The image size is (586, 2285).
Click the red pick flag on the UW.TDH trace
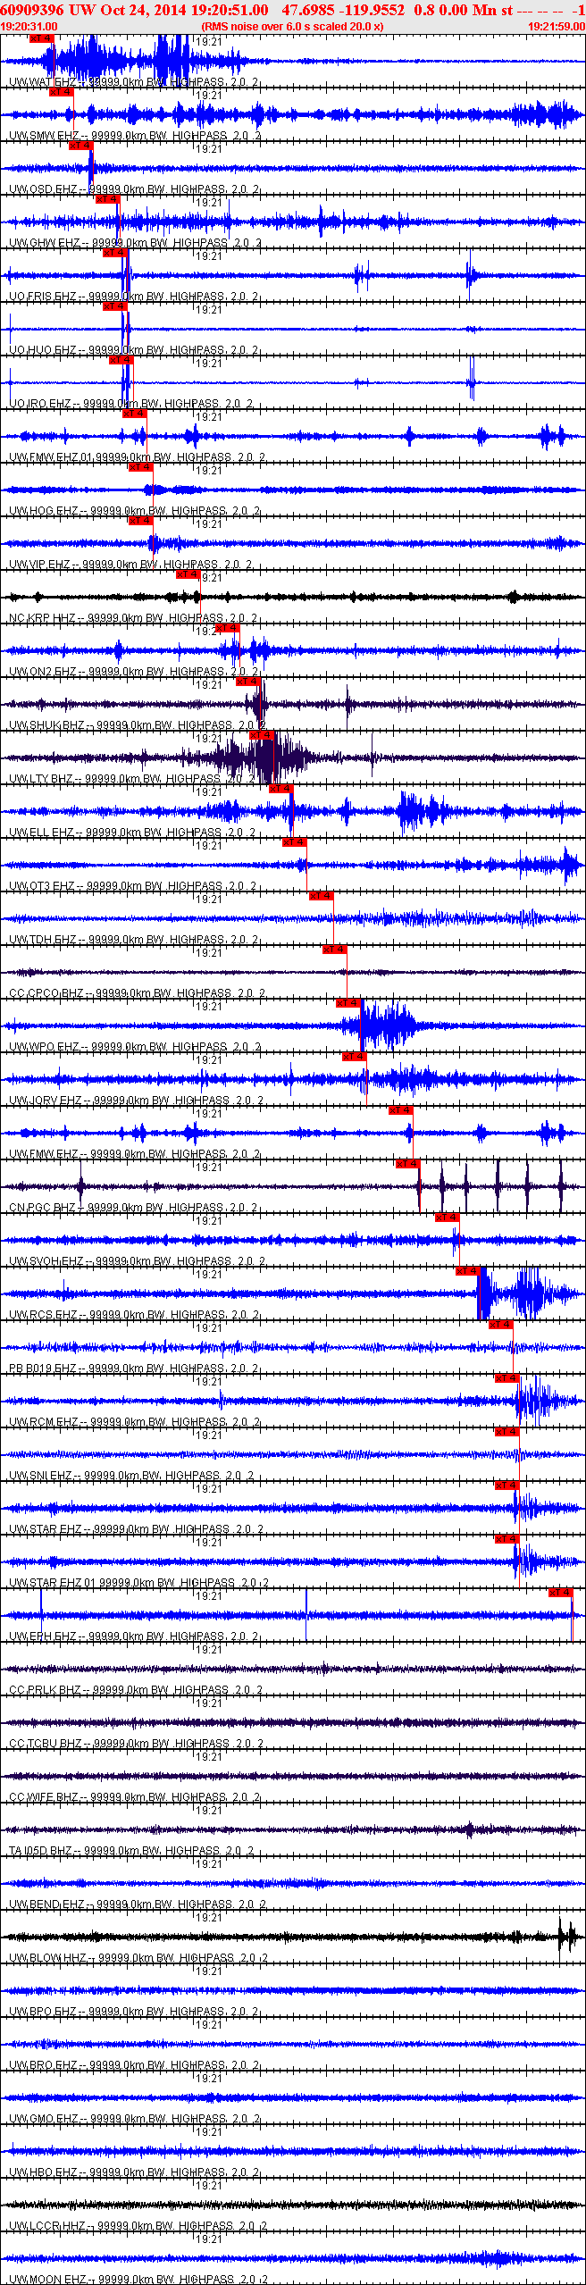click(322, 896)
